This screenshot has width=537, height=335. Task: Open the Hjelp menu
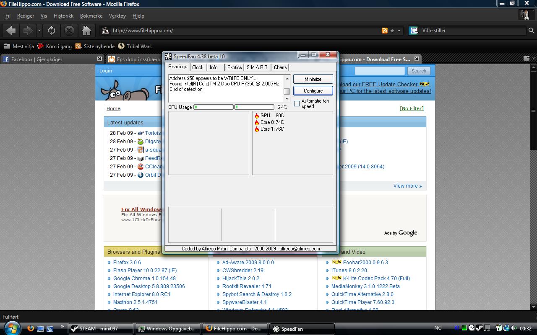(x=138, y=16)
